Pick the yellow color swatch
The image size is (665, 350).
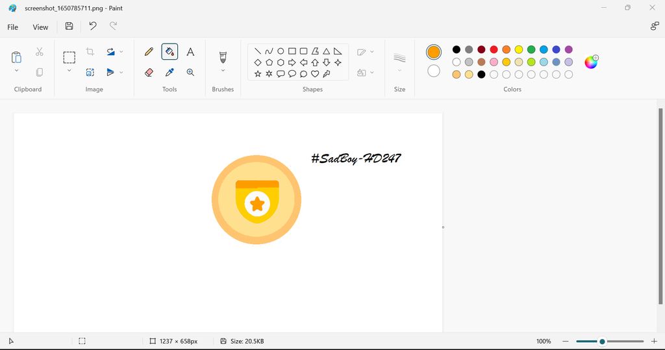click(519, 49)
